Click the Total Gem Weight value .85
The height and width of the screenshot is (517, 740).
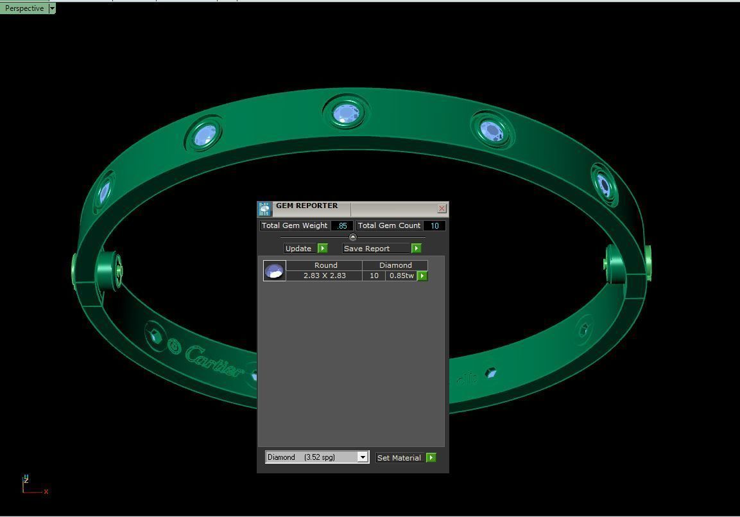click(342, 225)
